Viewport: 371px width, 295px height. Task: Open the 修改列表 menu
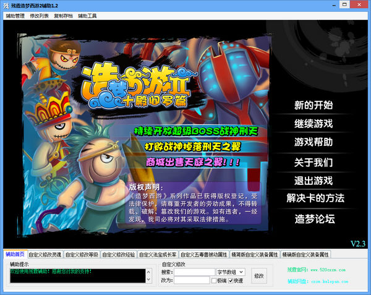coord(39,16)
